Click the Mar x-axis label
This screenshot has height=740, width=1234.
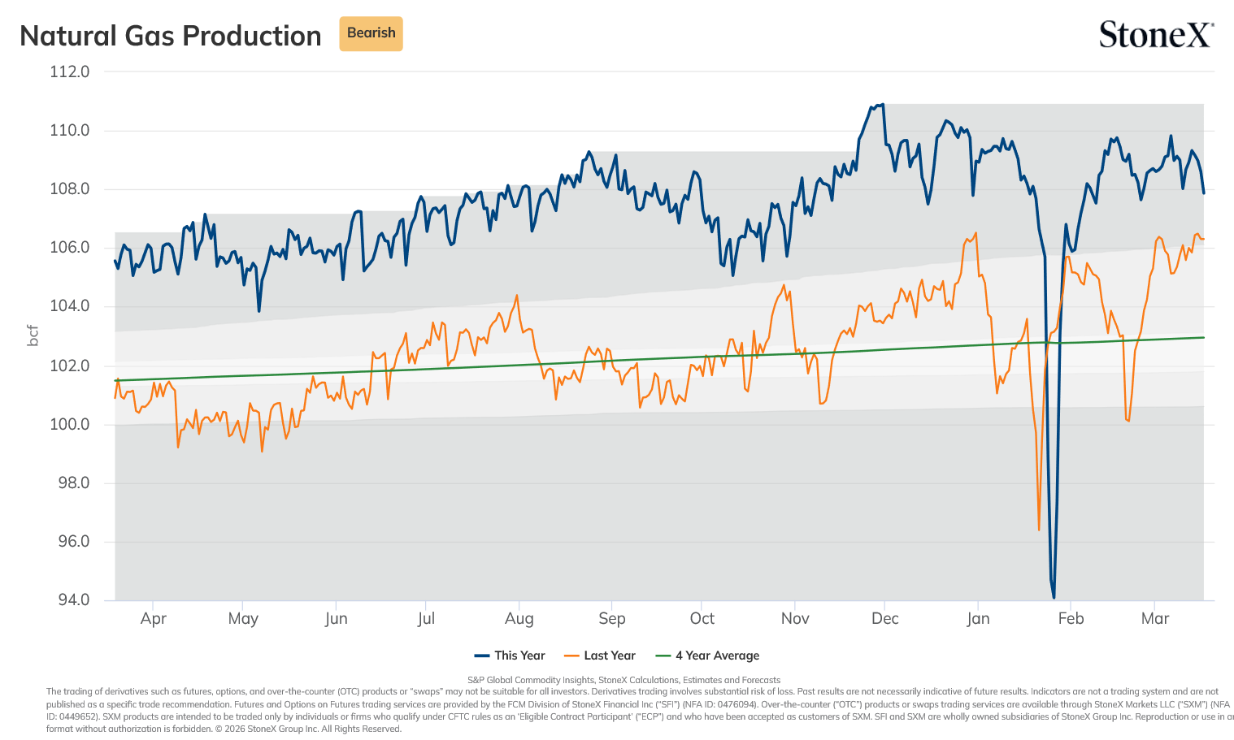(x=1155, y=619)
